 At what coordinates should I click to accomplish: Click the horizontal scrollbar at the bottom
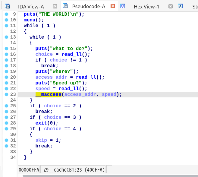105,175
